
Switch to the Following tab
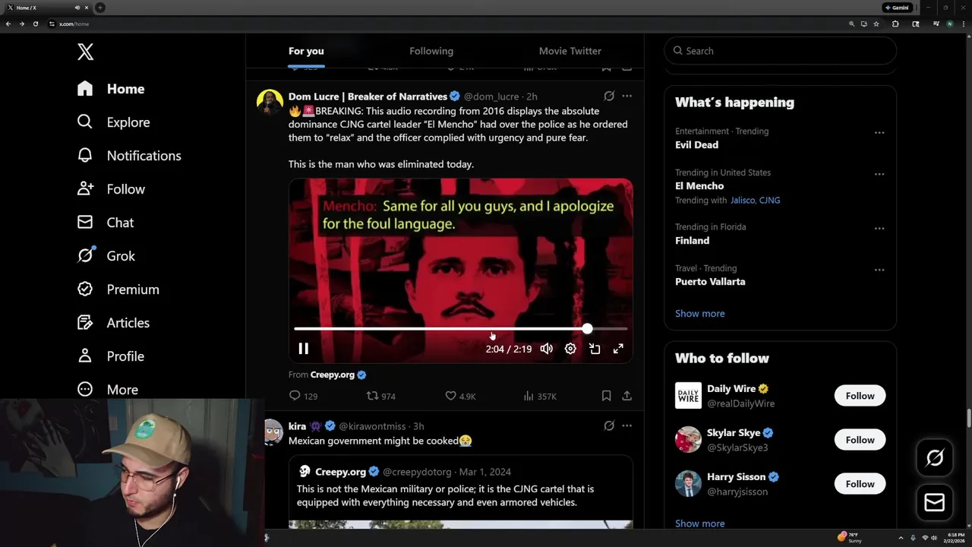coord(431,51)
